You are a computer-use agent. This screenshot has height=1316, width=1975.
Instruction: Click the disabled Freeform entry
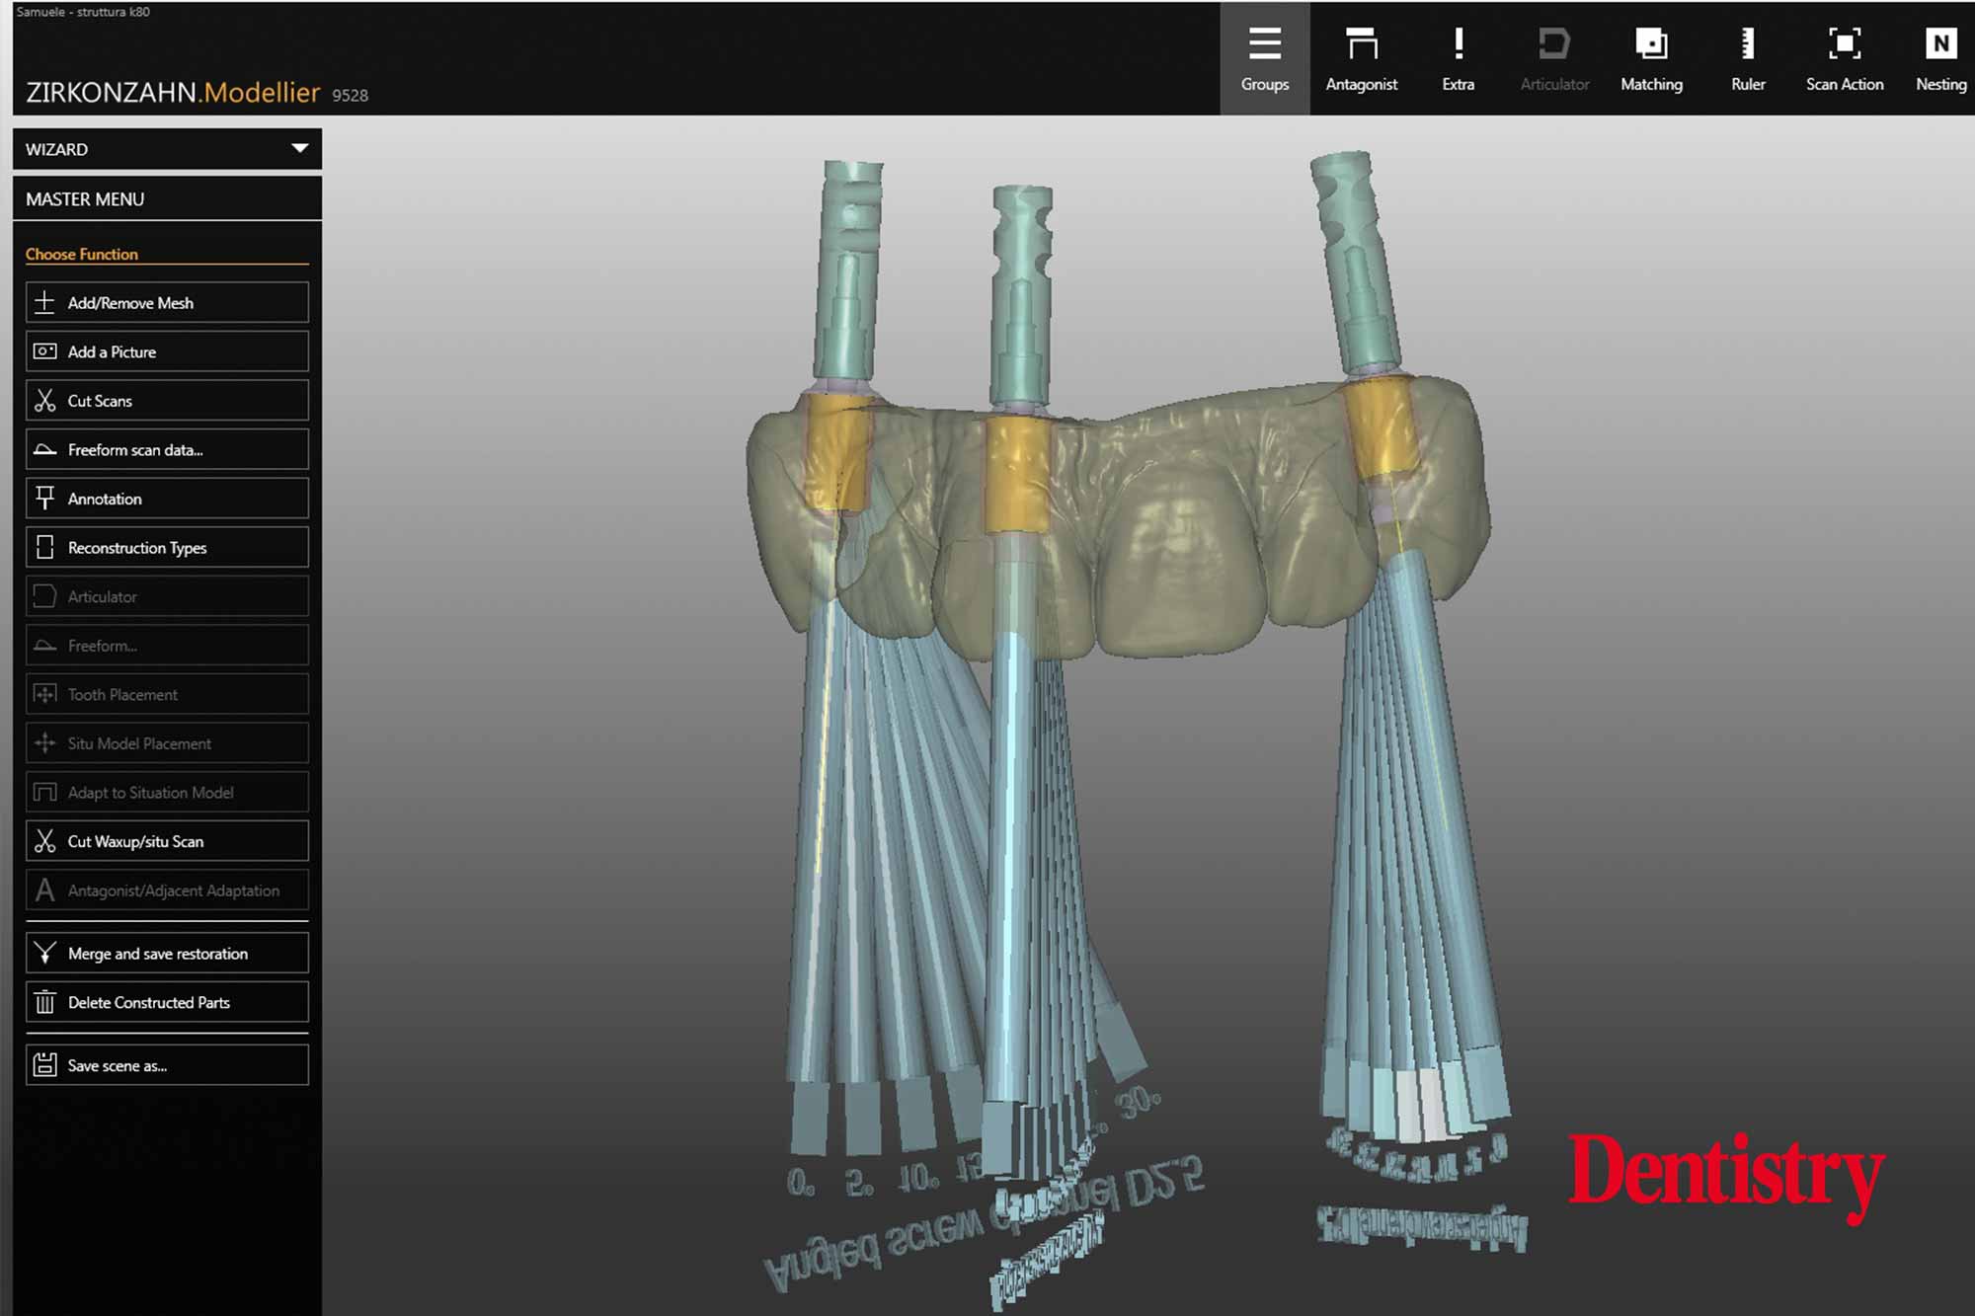[167, 646]
